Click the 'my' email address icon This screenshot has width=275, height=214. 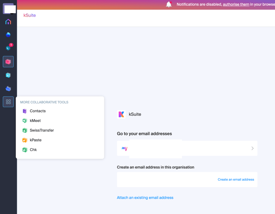124,148
